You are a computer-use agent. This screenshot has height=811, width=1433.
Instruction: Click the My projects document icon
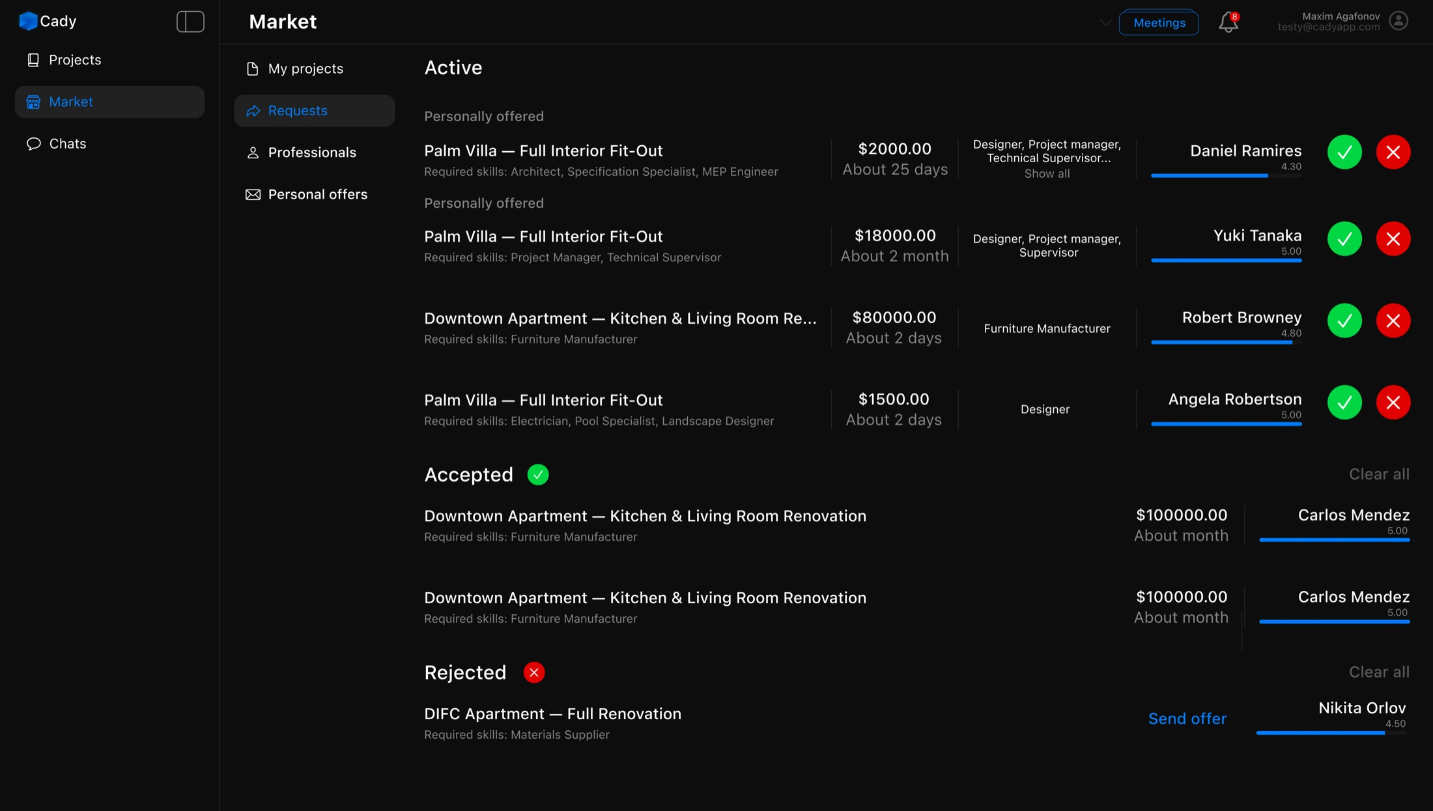(x=253, y=68)
